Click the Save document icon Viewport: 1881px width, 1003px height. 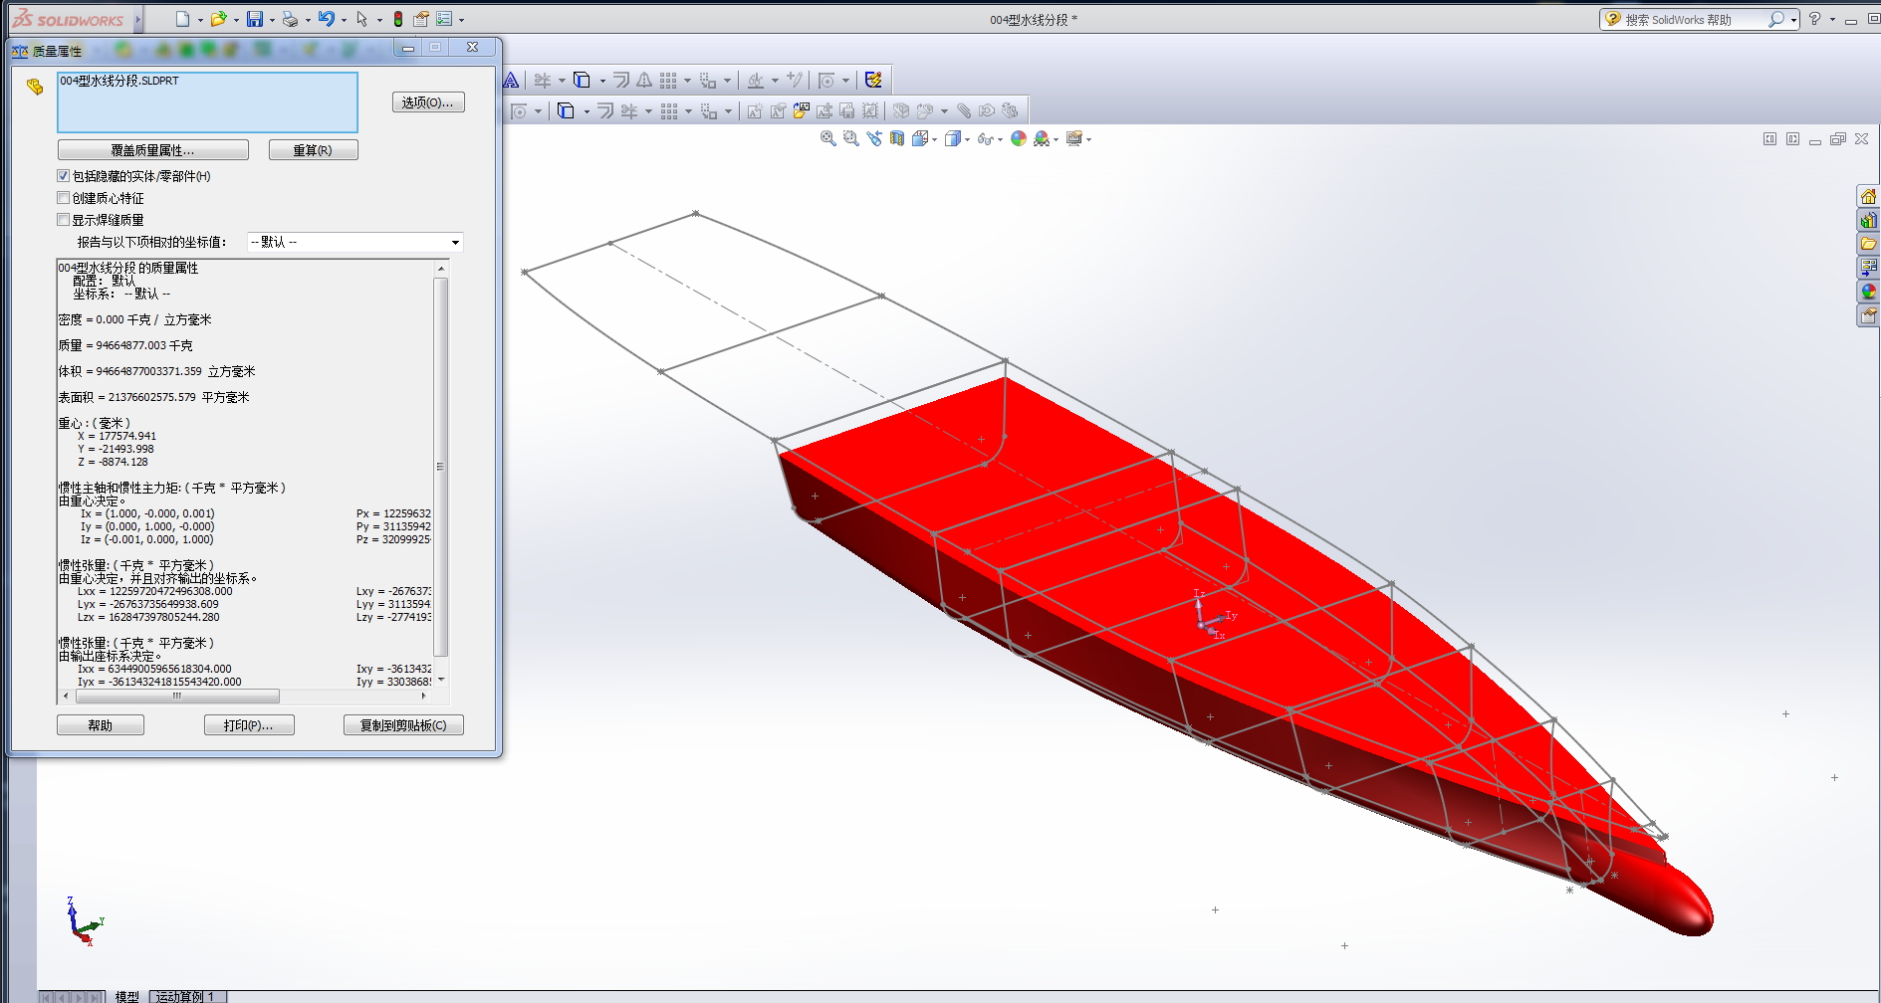tap(255, 19)
